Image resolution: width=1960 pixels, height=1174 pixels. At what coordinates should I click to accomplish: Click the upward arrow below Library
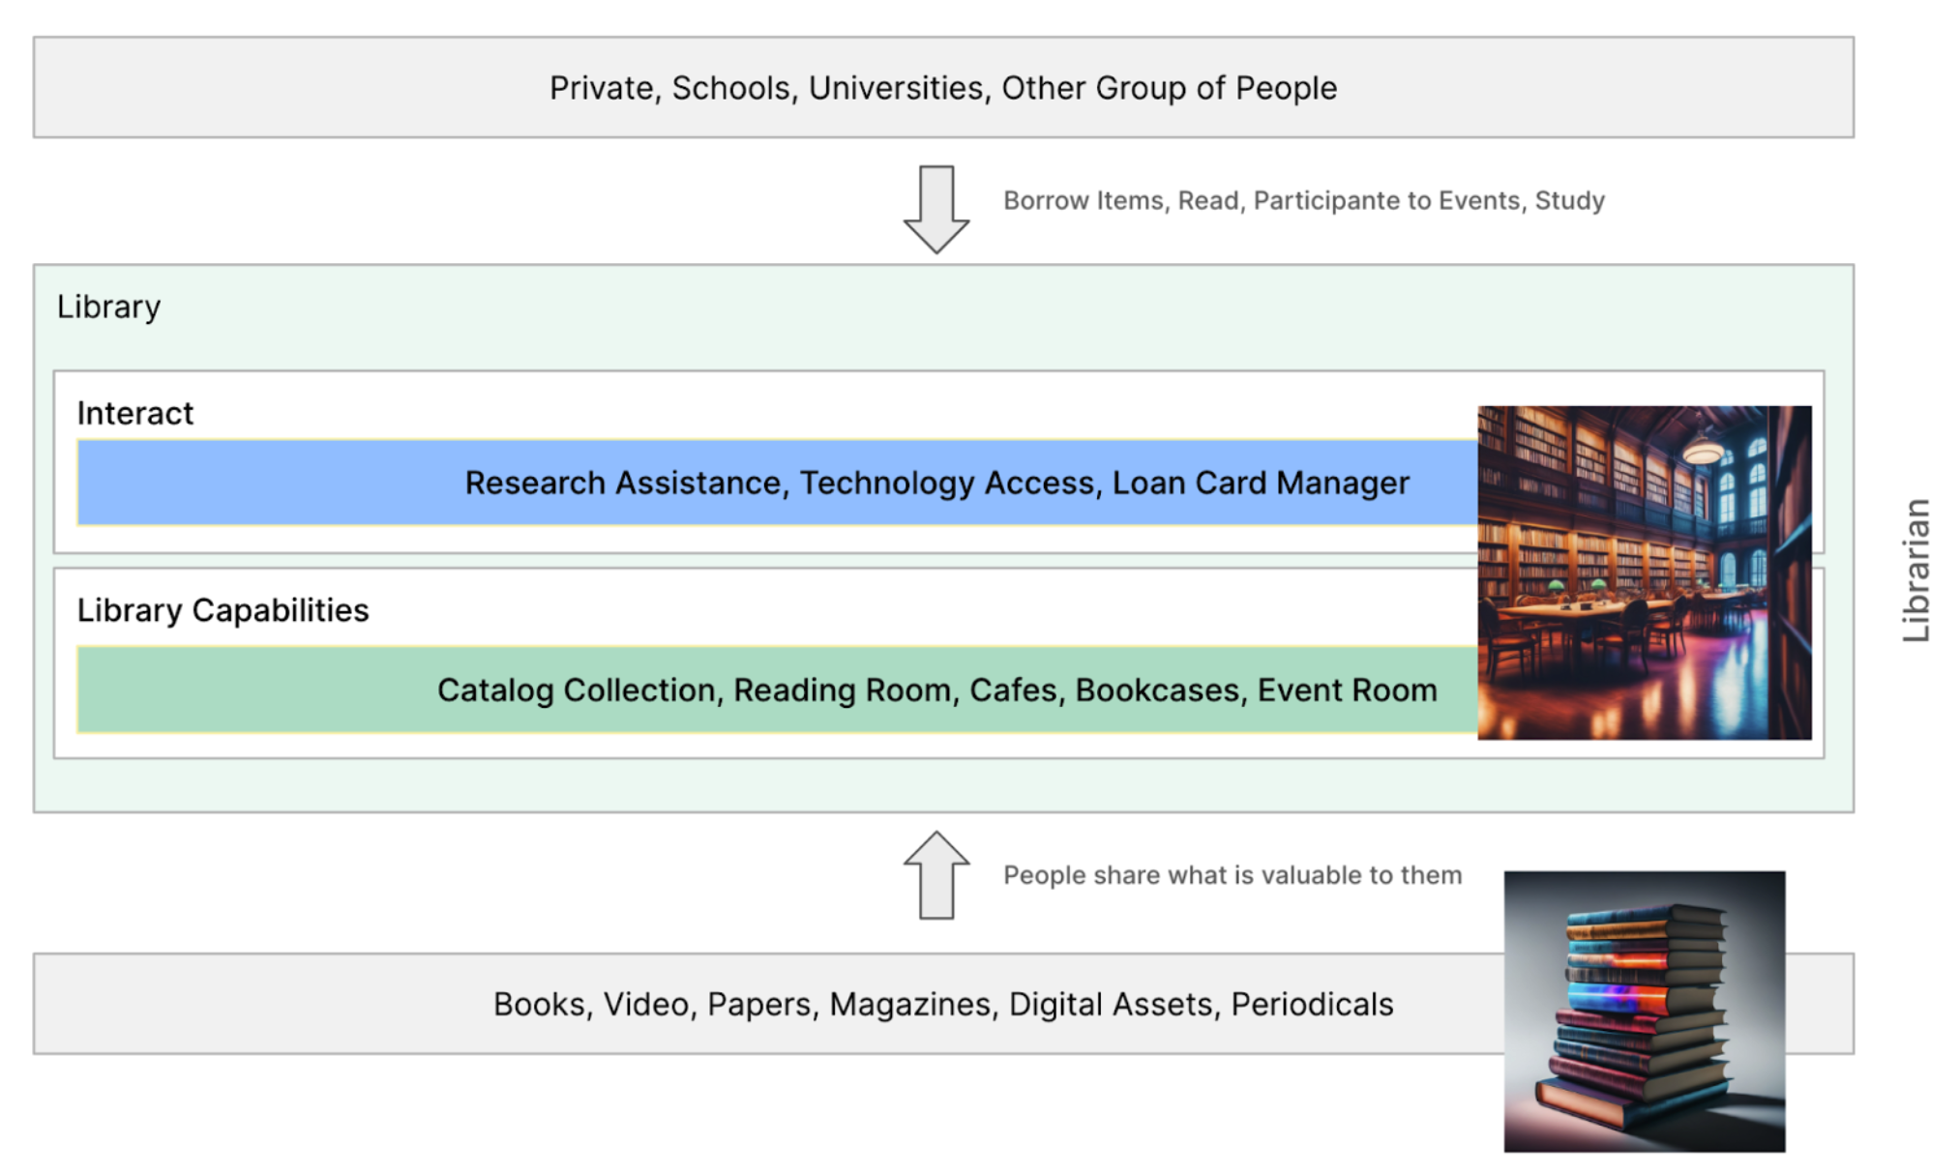click(935, 875)
